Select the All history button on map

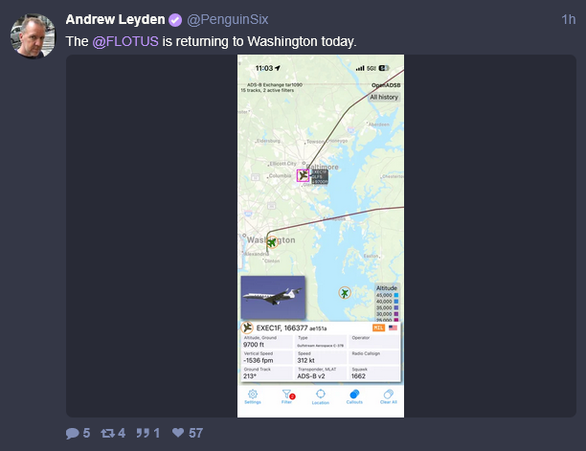(x=384, y=97)
